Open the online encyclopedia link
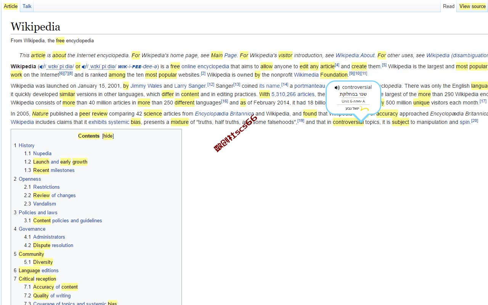The height and width of the screenshot is (305, 488). coord(205,66)
